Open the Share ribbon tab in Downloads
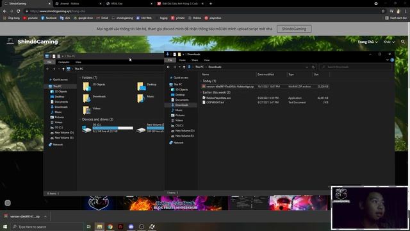 (195, 60)
